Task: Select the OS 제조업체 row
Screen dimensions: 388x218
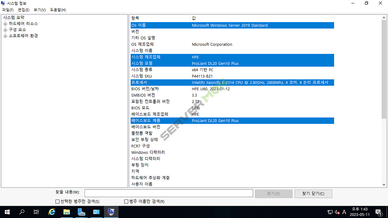Action: 232,44
